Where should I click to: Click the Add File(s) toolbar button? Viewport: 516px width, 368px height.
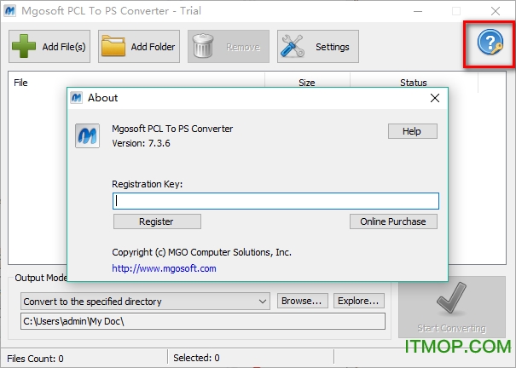49,47
